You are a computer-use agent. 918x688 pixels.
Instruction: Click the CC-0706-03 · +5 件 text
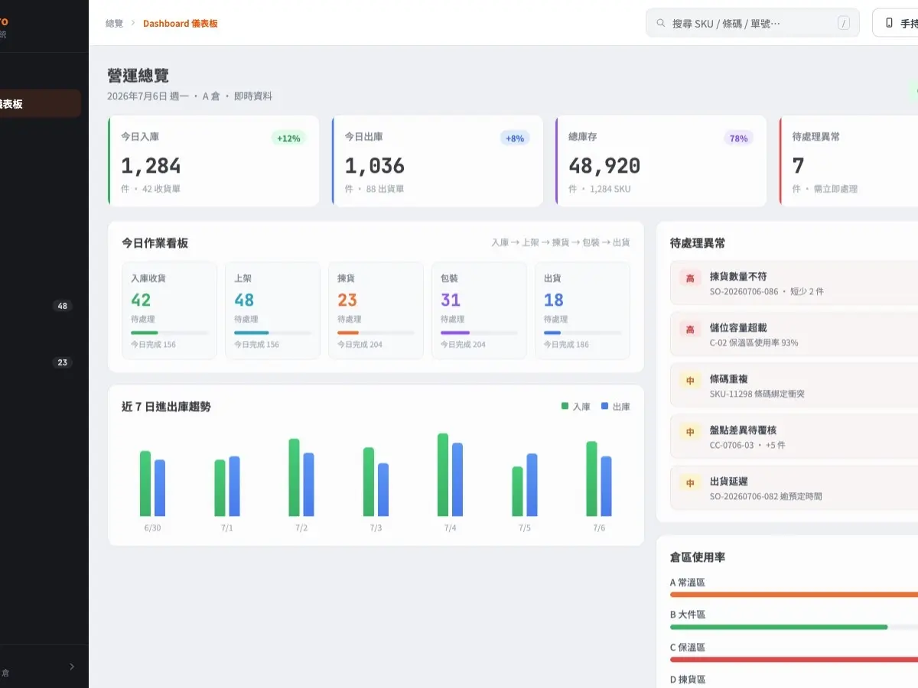747,445
